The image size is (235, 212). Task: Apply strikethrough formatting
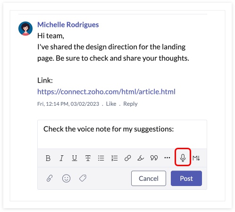(88, 158)
